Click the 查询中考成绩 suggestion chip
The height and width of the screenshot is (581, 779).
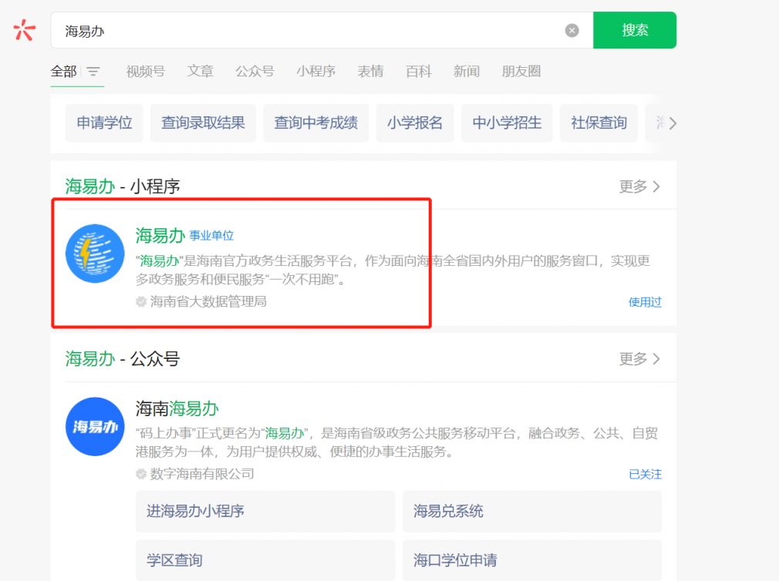tap(316, 123)
